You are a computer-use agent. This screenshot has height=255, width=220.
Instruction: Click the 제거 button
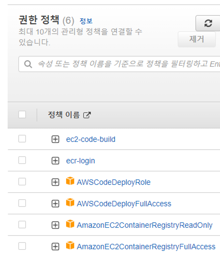[197, 39]
